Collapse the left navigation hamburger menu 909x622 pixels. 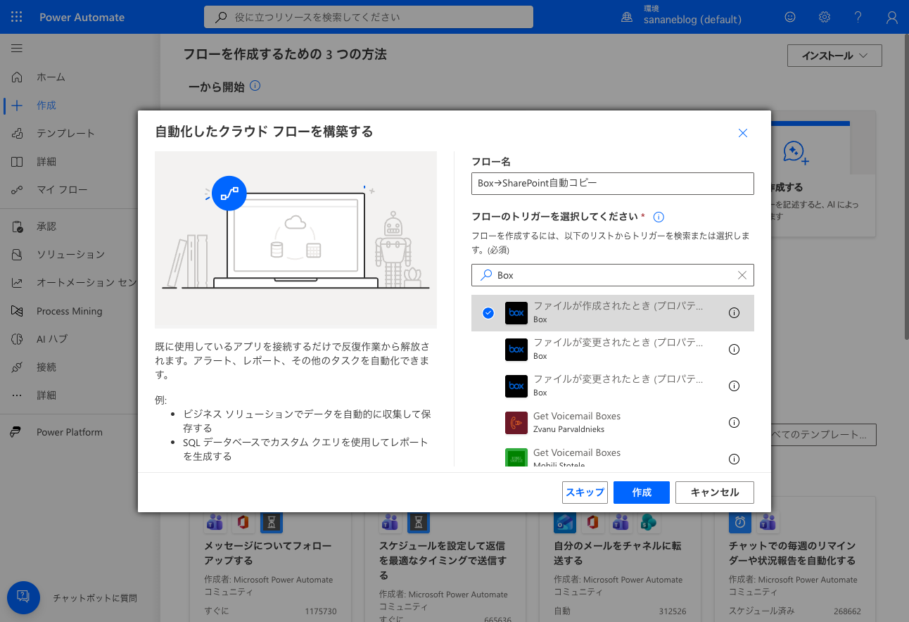pyautogui.click(x=17, y=49)
